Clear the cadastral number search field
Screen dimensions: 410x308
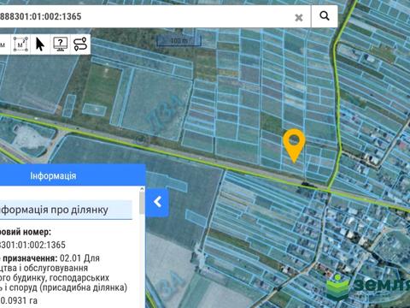299,18
